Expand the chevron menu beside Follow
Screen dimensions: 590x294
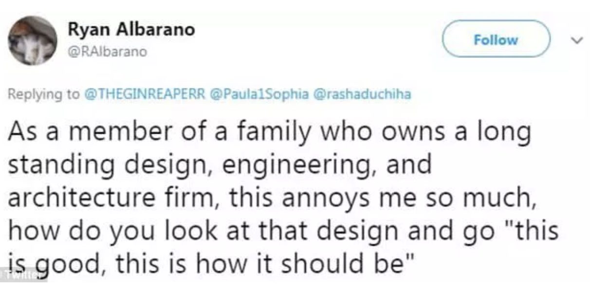(576, 39)
